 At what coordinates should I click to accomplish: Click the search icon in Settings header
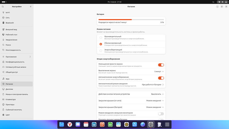pyautogui.click(x=3, y=6)
